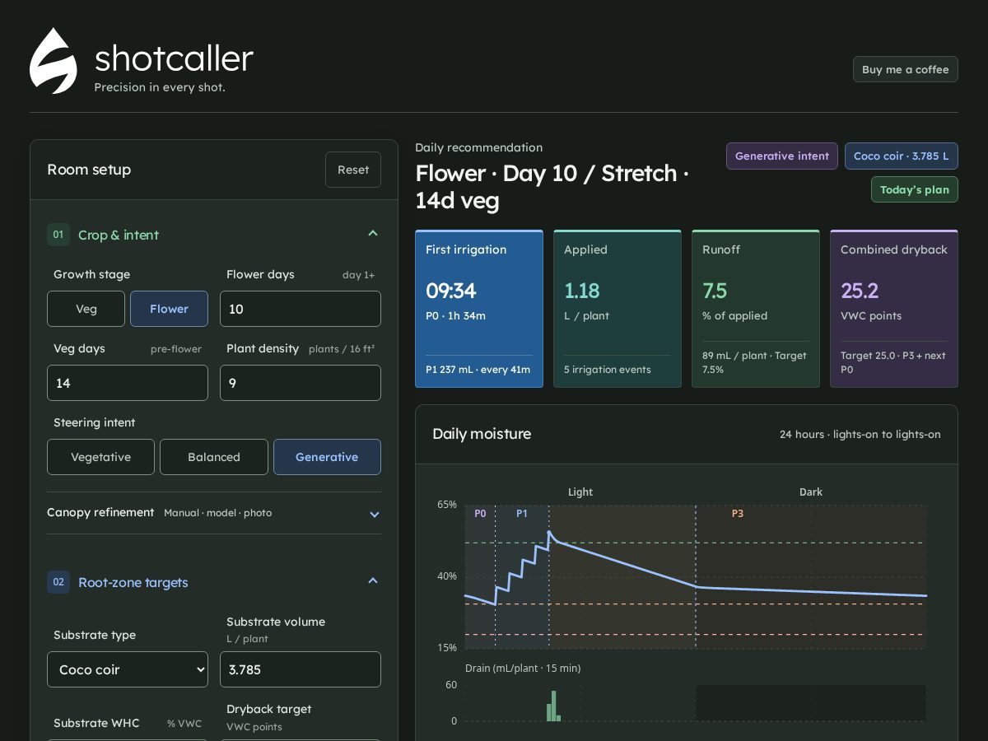Image resolution: width=988 pixels, height=741 pixels.
Task: Click the Generative intent badge
Action: click(782, 156)
